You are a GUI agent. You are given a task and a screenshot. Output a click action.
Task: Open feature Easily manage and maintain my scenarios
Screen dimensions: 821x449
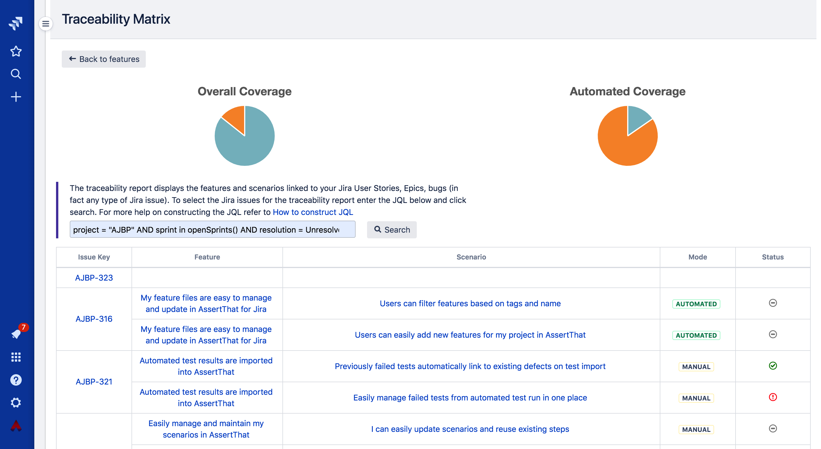pos(206,429)
